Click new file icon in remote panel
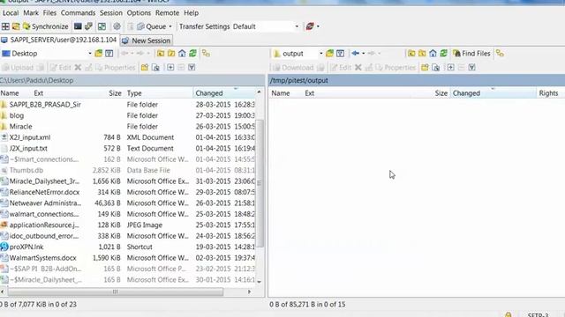The height and width of the screenshot is (317, 565). pos(435,68)
